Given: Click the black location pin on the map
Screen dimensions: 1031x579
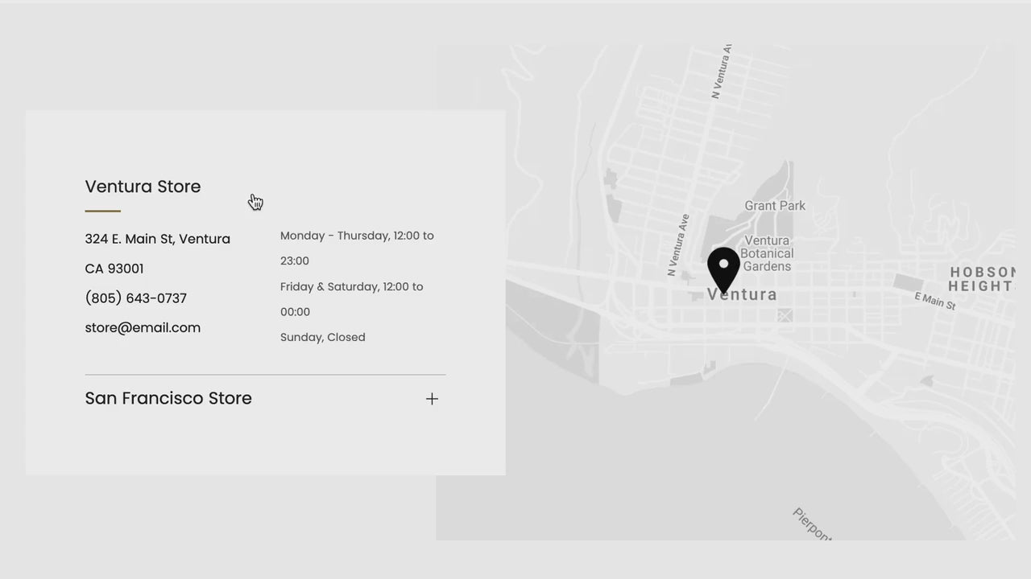Looking at the screenshot, I should point(723,269).
